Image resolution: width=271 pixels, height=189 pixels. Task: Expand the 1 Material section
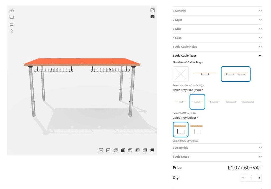(x=217, y=11)
